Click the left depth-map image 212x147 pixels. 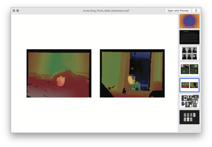tap(59, 73)
